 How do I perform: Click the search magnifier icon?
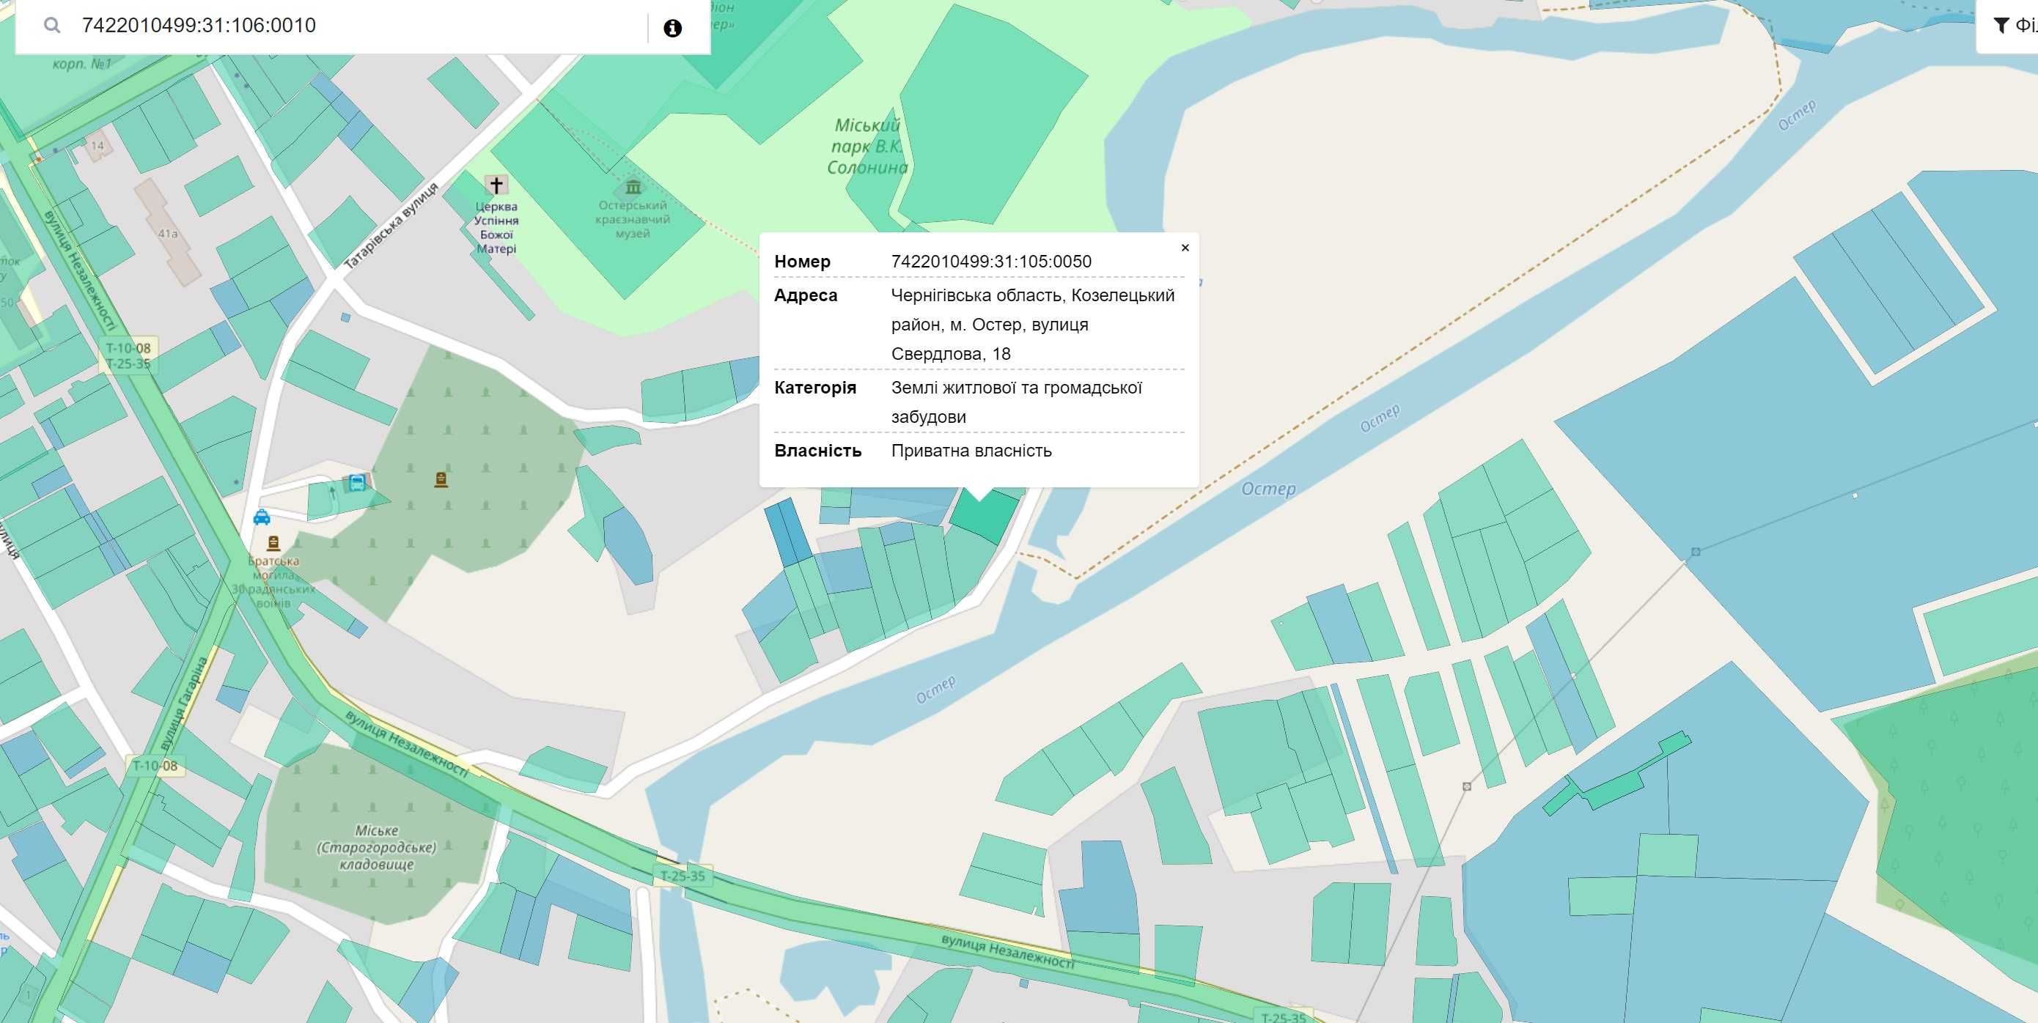[52, 26]
